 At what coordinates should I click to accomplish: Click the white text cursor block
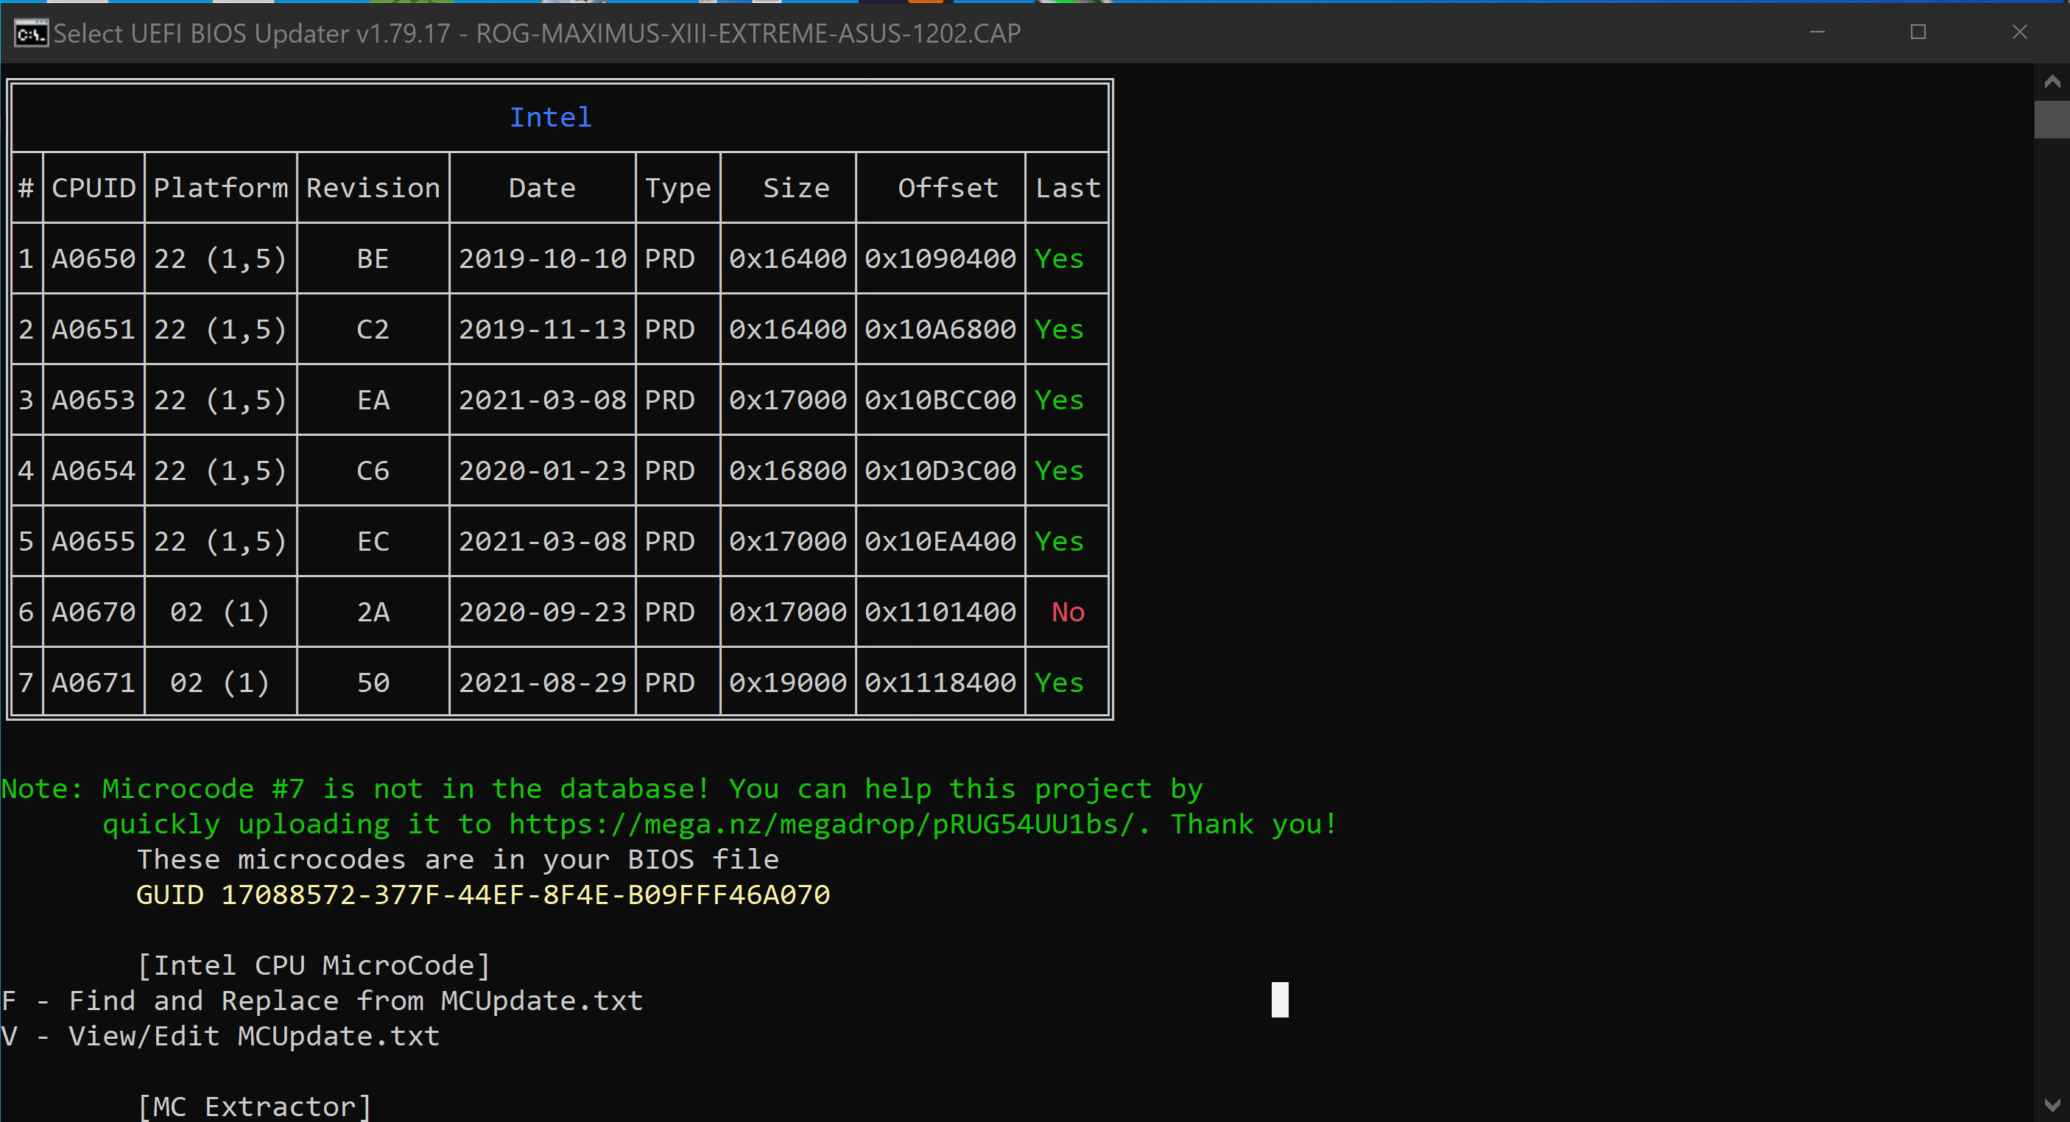point(1279,1000)
